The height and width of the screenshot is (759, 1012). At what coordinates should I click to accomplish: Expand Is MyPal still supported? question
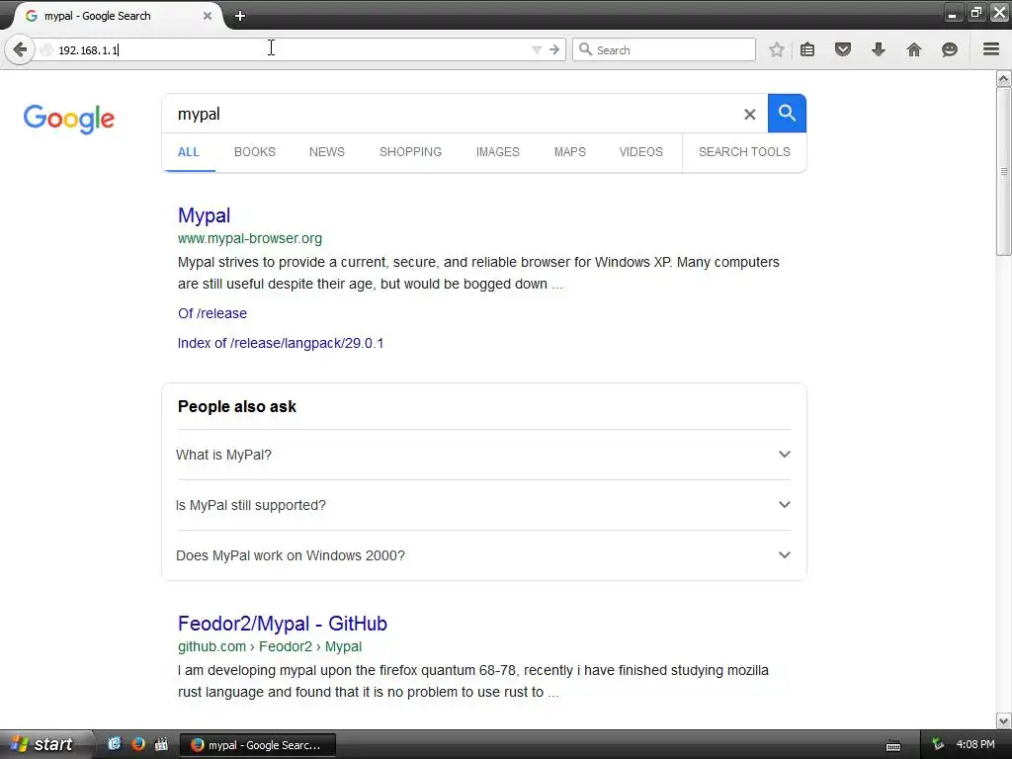[483, 505]
